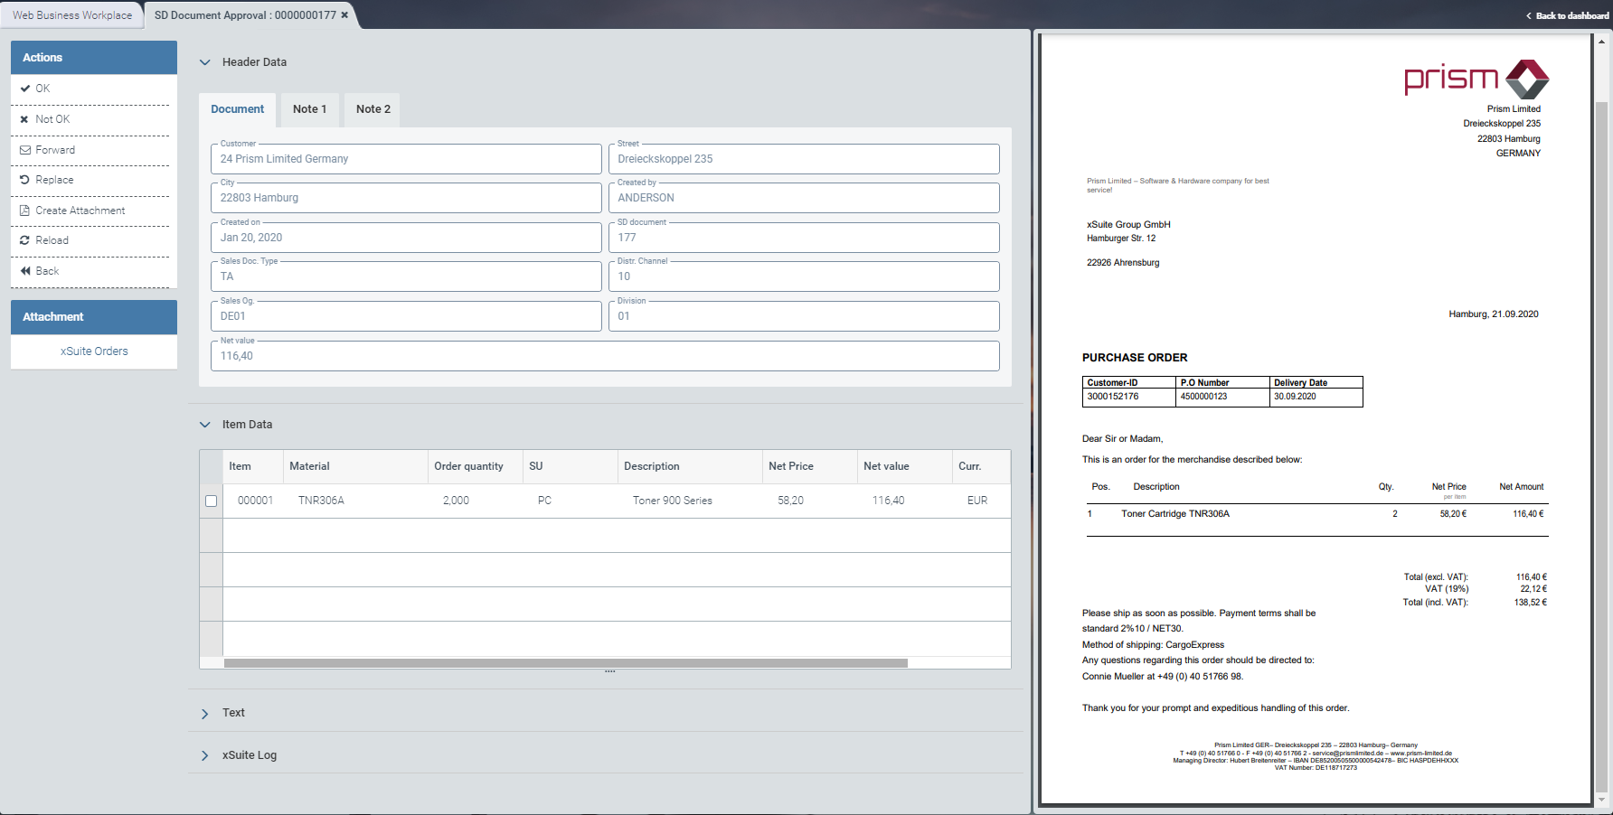
Task: Click the Forward envelope icon
Action: (25, 150)
